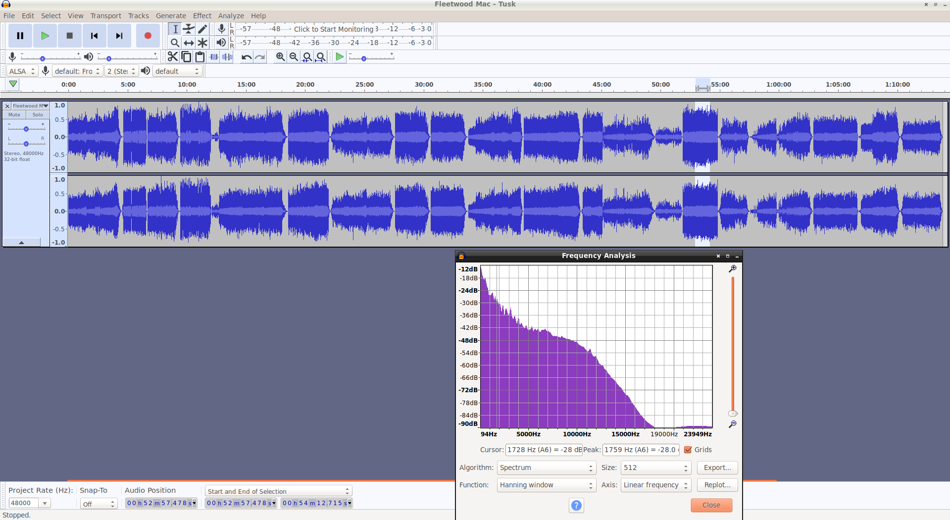
Task: Open the Project Rate dropdown arrow
Action: pos(45,503)
